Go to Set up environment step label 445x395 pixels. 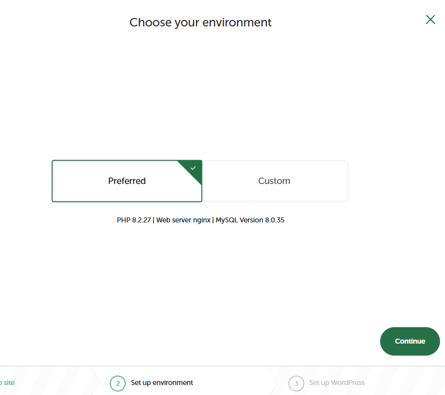pos(162,383)
